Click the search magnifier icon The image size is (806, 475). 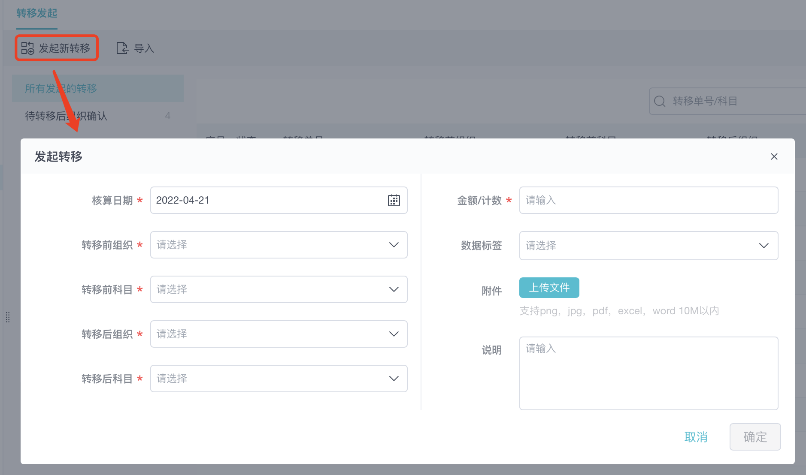660,101
